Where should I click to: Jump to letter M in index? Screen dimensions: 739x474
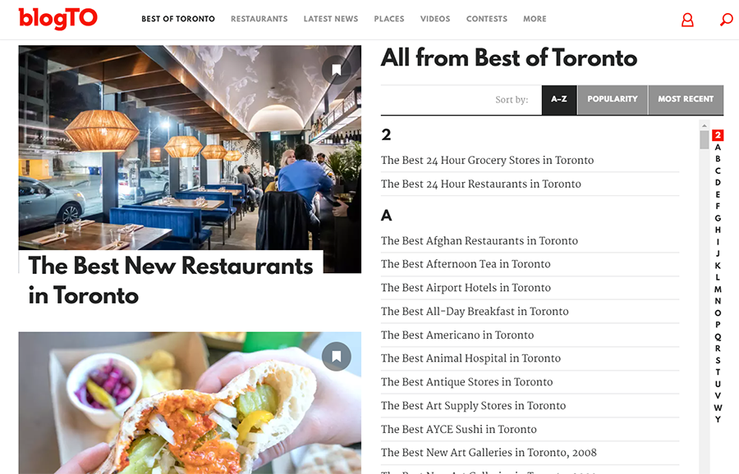pos(718,289)
